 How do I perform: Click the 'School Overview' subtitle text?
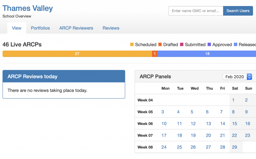coord(17,16)
